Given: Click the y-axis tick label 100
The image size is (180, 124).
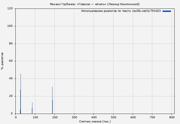Looking at the screenshot, I should [10, 26].
